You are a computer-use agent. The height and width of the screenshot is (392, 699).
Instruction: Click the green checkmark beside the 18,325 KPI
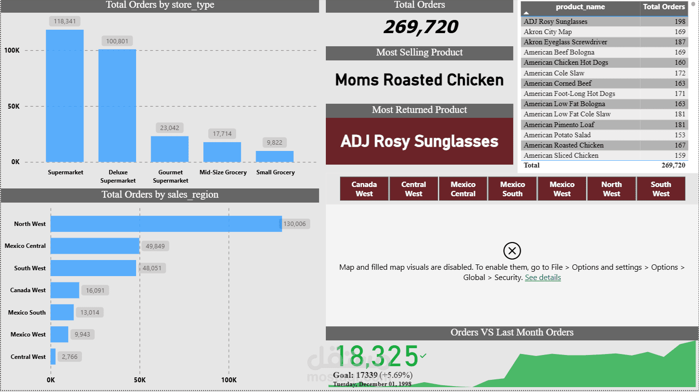coord(423,356)
